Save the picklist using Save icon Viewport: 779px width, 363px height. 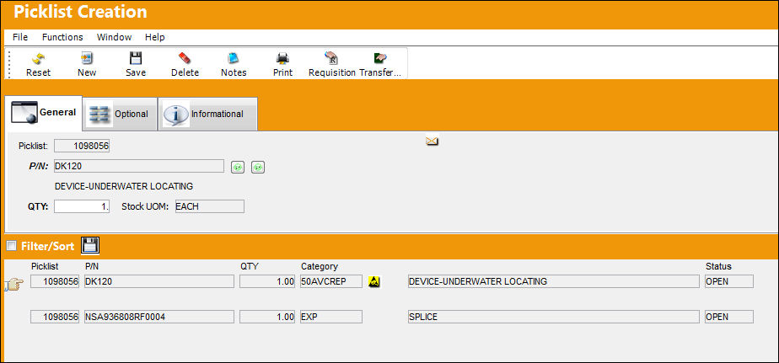tap(136, 59)
